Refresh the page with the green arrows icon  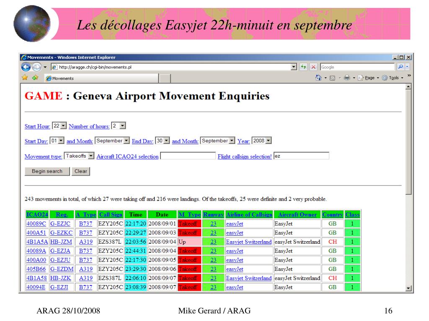click(303, 67)
